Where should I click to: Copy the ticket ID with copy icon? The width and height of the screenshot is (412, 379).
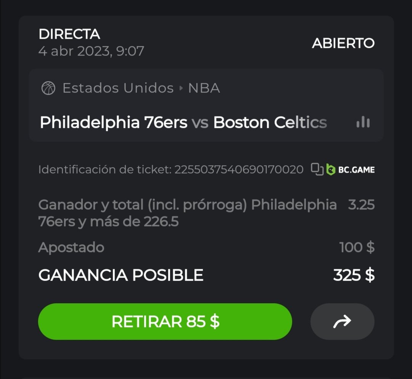click(x=317, y=170)
